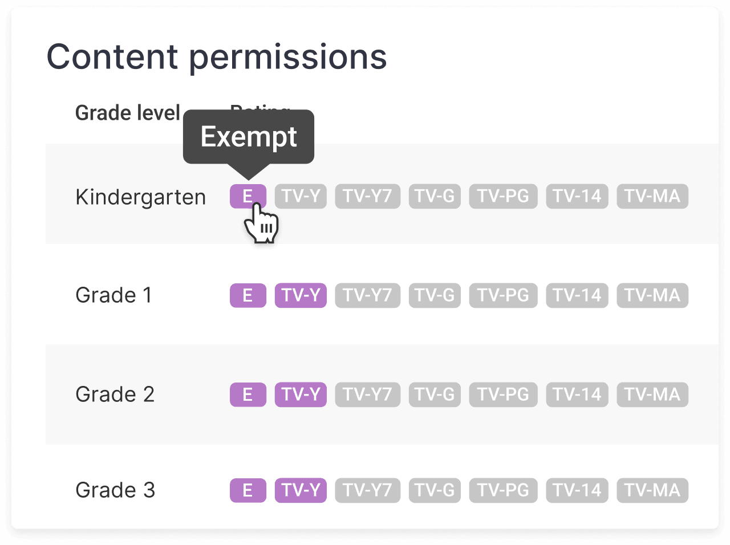The height and width of the screenshot is (545, 730).
Task: Enable TV-G rating for Kindergarten
Action: (x=435, y=196)
